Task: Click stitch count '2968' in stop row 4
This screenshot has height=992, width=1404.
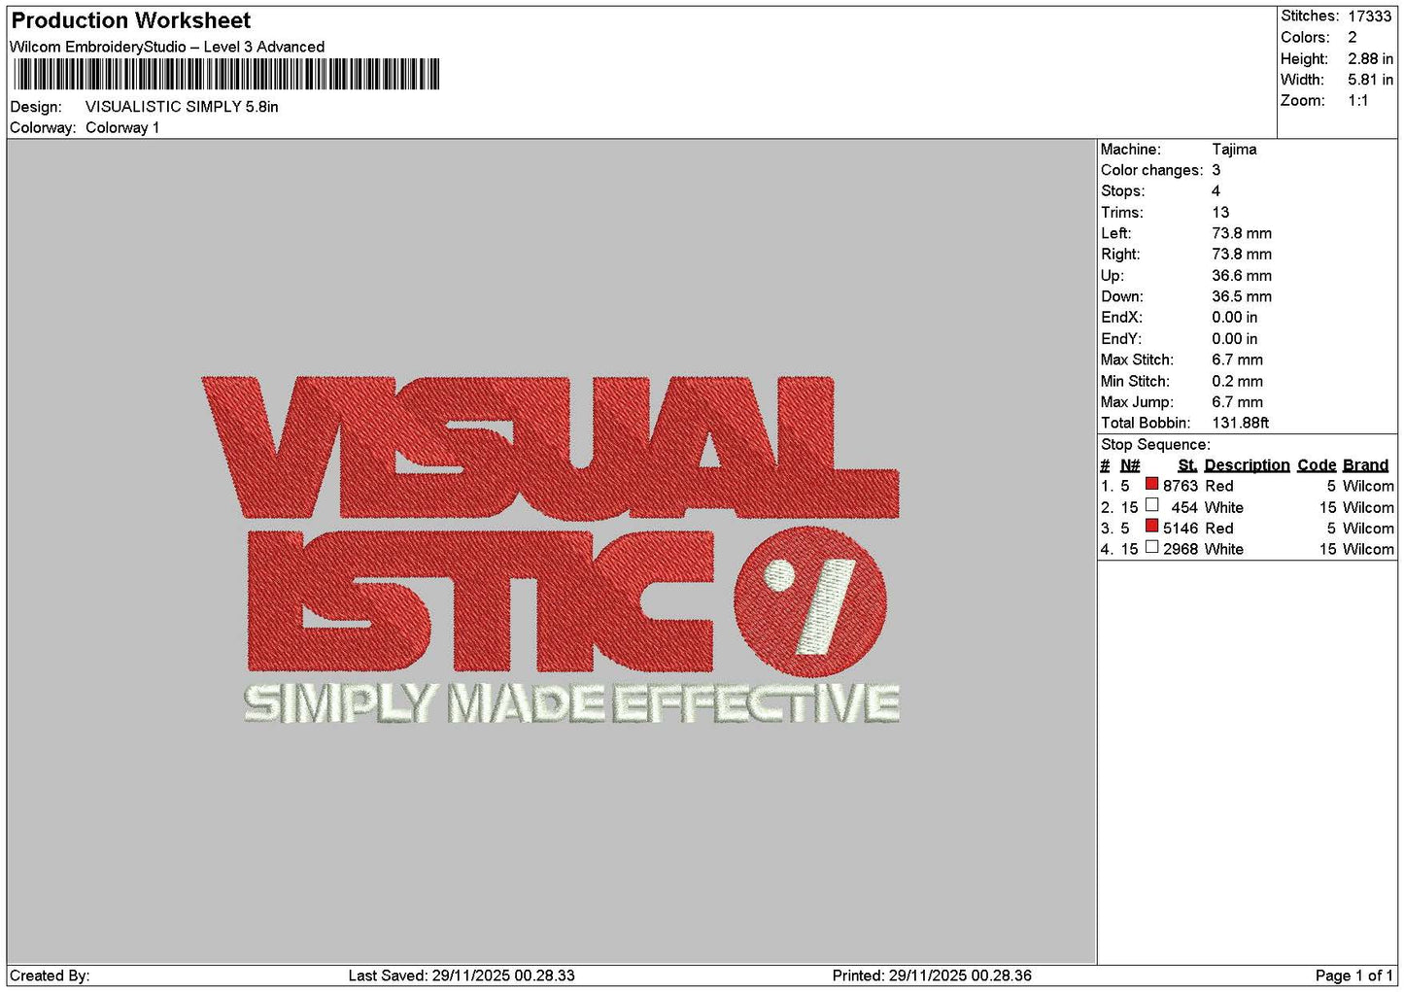Action: pyautogui.click(x=1181, y=550)
